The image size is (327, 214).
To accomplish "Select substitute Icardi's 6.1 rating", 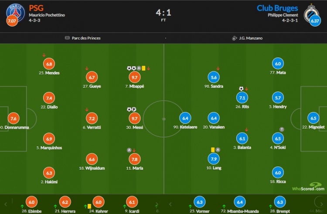I will coord(132,202).
